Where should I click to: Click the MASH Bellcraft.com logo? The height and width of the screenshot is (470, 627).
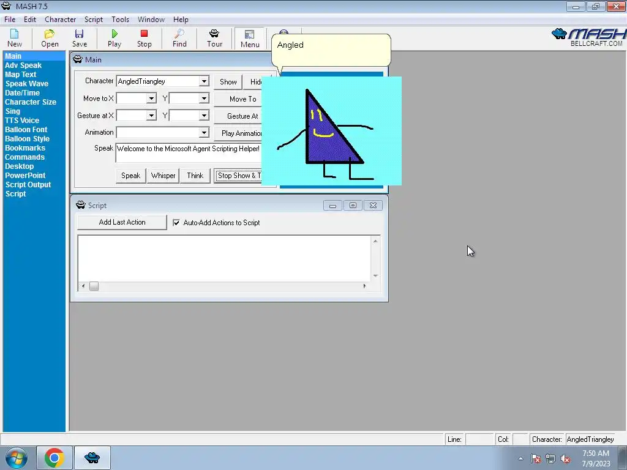pos(589,37)
